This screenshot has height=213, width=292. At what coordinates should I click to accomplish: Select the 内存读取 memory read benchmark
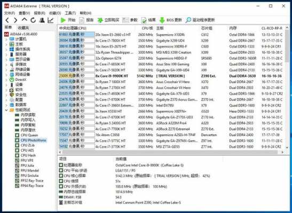25,115
